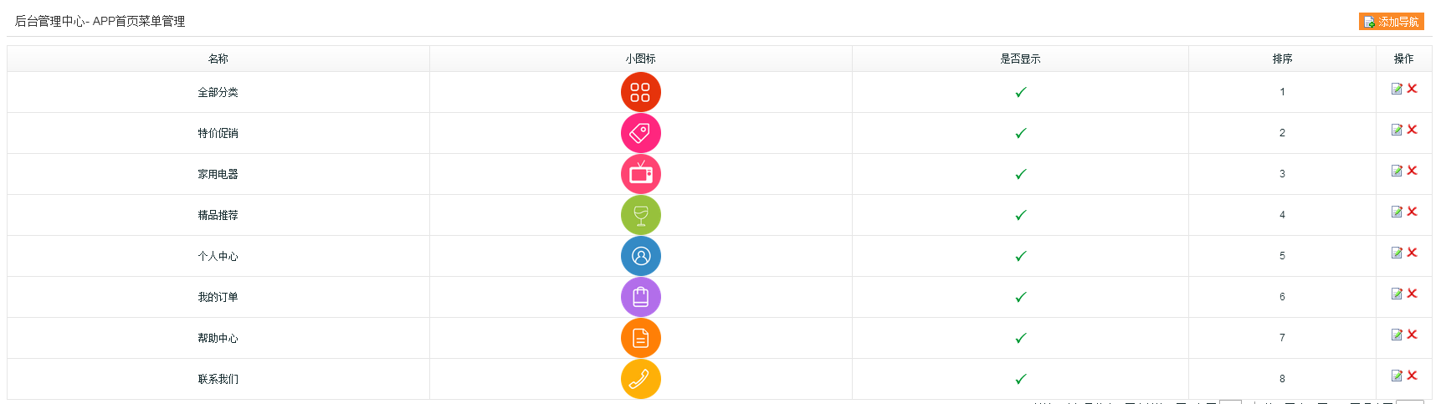Click the 排序 column header

1282,59
